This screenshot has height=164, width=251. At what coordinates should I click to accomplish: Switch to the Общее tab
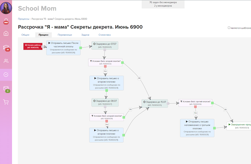point(25,35)
